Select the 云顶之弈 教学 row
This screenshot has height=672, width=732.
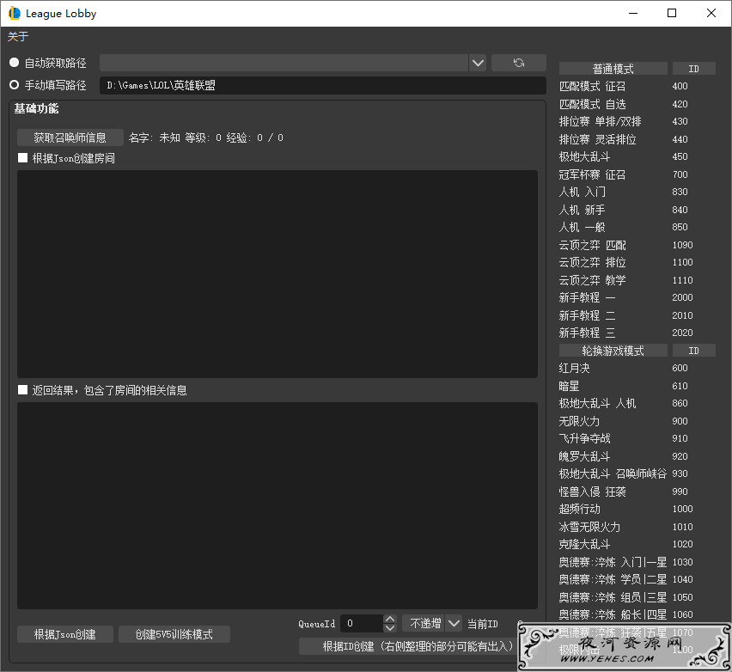pyautogui.click(x=637, y=280)
